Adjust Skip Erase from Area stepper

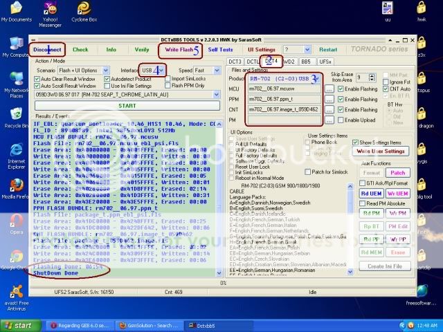[372, 77]
